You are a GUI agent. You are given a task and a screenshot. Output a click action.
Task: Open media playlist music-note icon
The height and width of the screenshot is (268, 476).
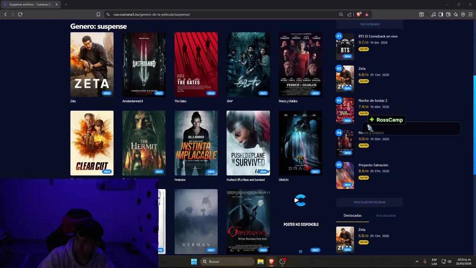click(x=433, y=15)
